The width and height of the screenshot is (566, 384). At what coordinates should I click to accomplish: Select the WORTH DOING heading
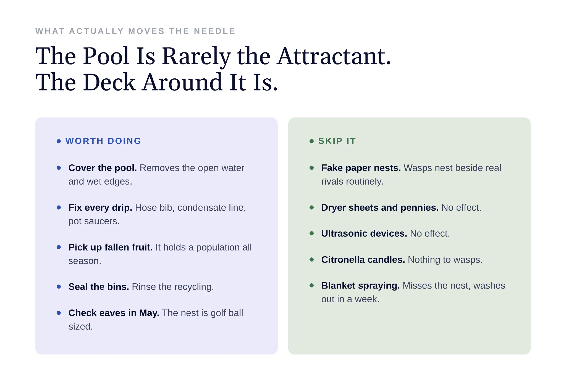click(x=103, y=141)
